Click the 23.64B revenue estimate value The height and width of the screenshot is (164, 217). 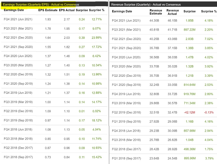[156, 158]
